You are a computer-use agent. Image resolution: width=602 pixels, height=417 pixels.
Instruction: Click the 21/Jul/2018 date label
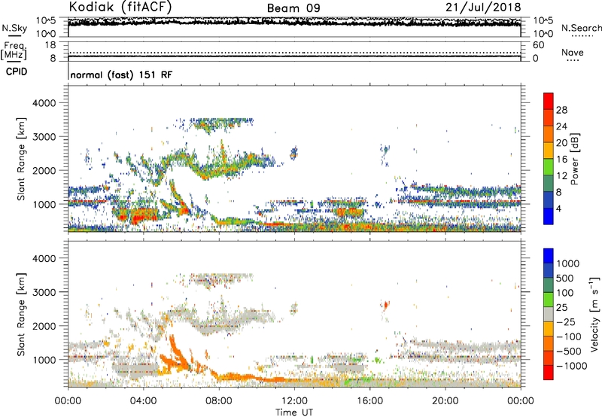point(483,8)
